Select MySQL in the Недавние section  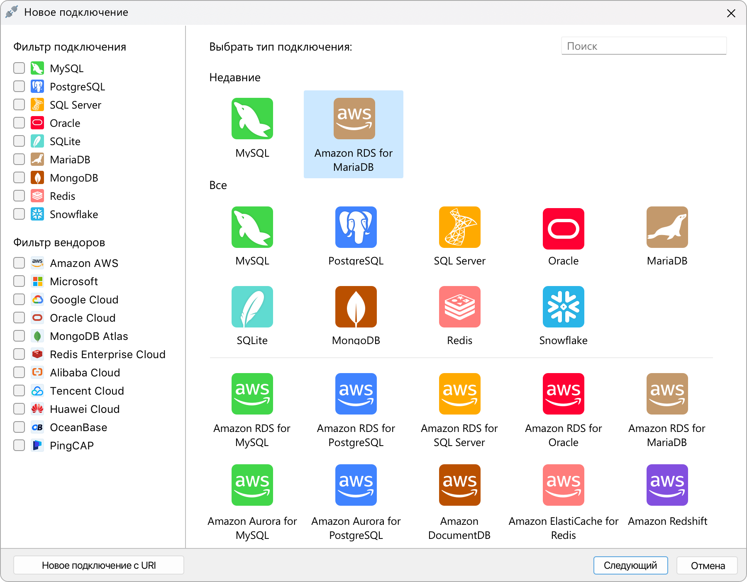pyautogui.click(x=252, y=119)
